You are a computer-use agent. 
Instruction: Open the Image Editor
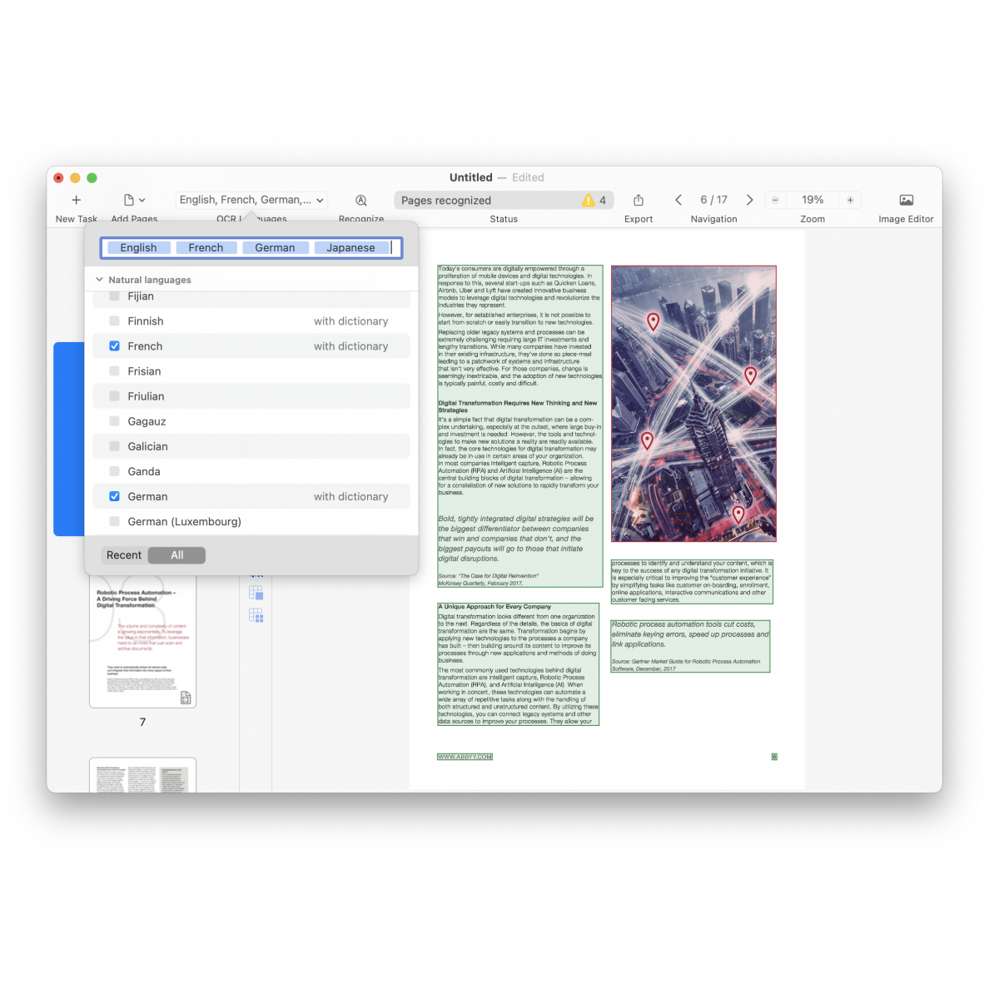(x=906, y=200)
